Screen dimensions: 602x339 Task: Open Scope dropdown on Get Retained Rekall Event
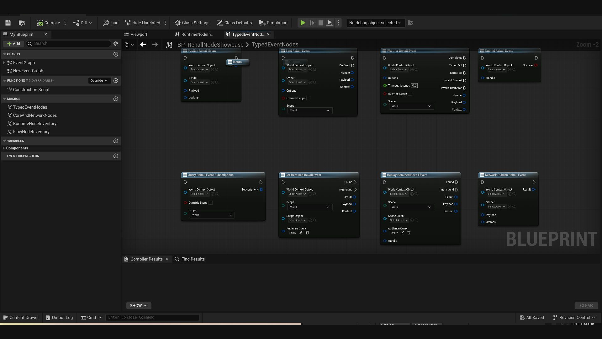click(x=309, y=207)
